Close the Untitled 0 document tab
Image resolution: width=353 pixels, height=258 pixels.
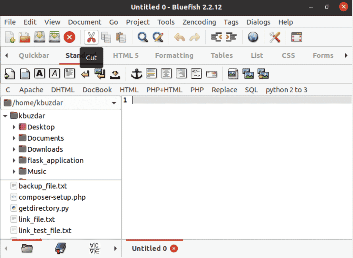[174, 249]
